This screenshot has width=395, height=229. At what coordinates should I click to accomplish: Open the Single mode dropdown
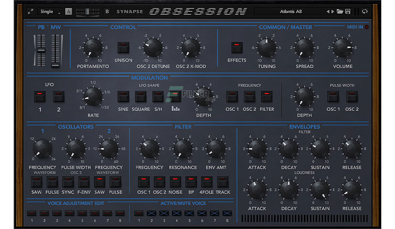tap(51, 12)
